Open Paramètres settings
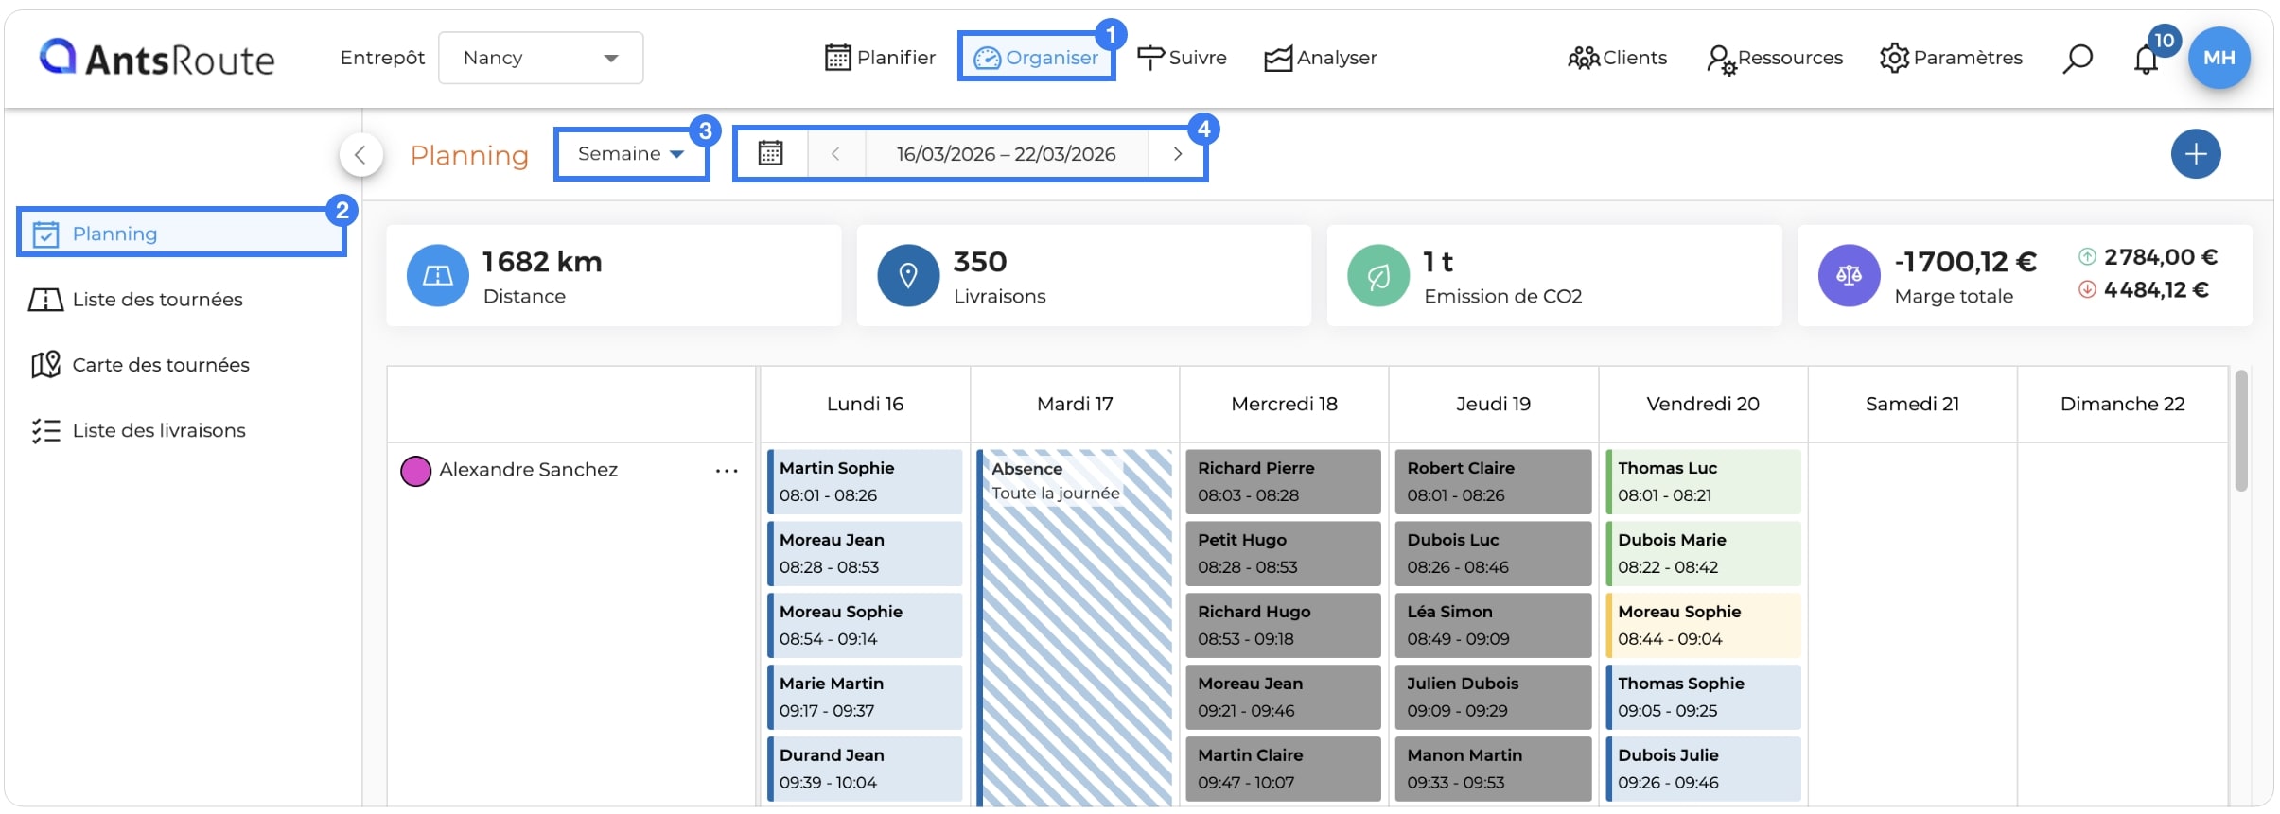Screen dimensions: 2280x814 tap(1950, 58)
